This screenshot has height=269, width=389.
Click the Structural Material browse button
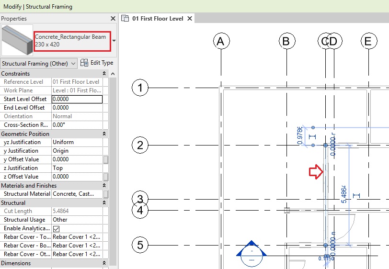[x=106, y=194]
